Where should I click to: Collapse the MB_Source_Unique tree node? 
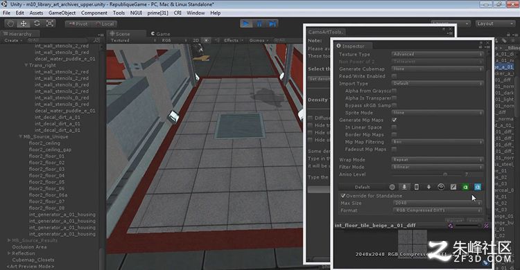click(x=21, y=136)
